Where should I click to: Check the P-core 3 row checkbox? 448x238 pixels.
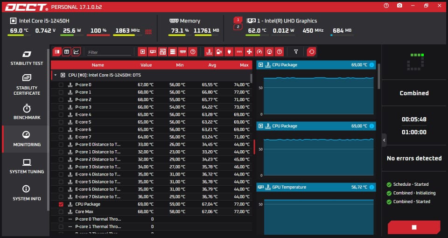point(61,107)
